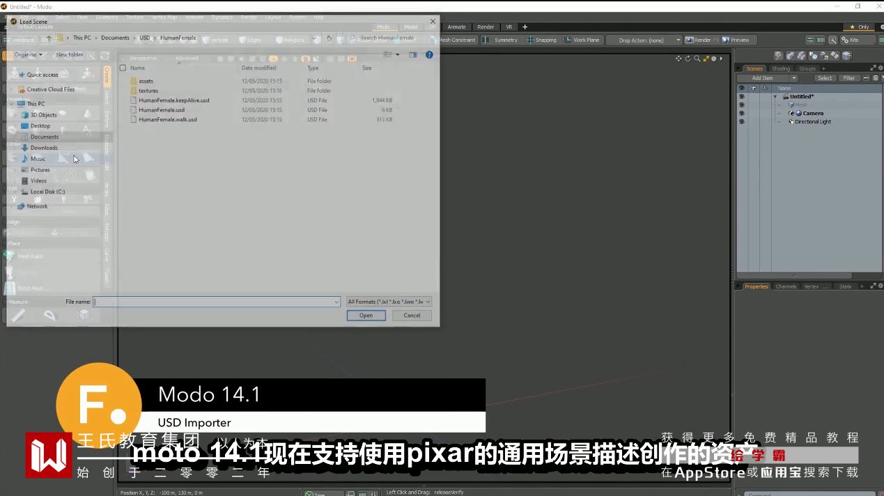Screen dimensions: 884x496
Task: Click into the File name input field
Action: (217, 302)
